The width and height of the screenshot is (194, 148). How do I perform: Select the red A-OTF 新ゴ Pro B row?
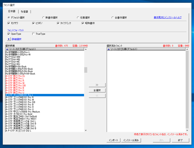[45, 88]
